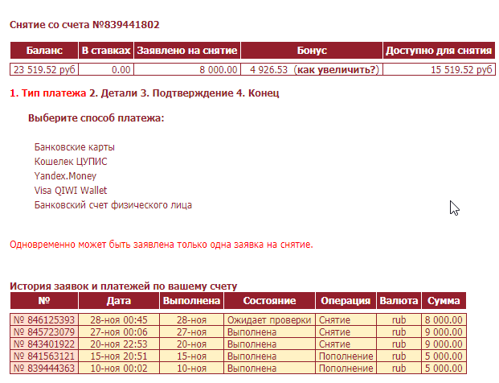Select Кошелек ЦУПИС payment option

[x=71, y=162]
